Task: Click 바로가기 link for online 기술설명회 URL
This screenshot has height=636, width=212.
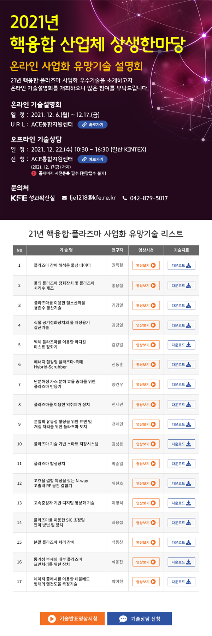Action: point(93,125)
